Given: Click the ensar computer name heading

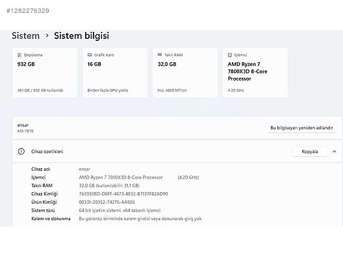Looking at the screenshot, I should (x=23, y=125).
